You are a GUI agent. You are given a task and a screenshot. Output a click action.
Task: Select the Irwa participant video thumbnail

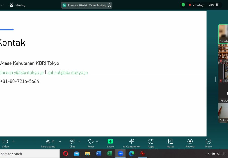[223, 54]
